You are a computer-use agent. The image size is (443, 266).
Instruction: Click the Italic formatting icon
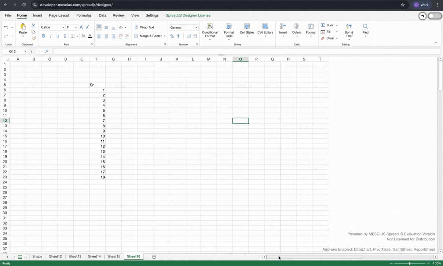51,36
